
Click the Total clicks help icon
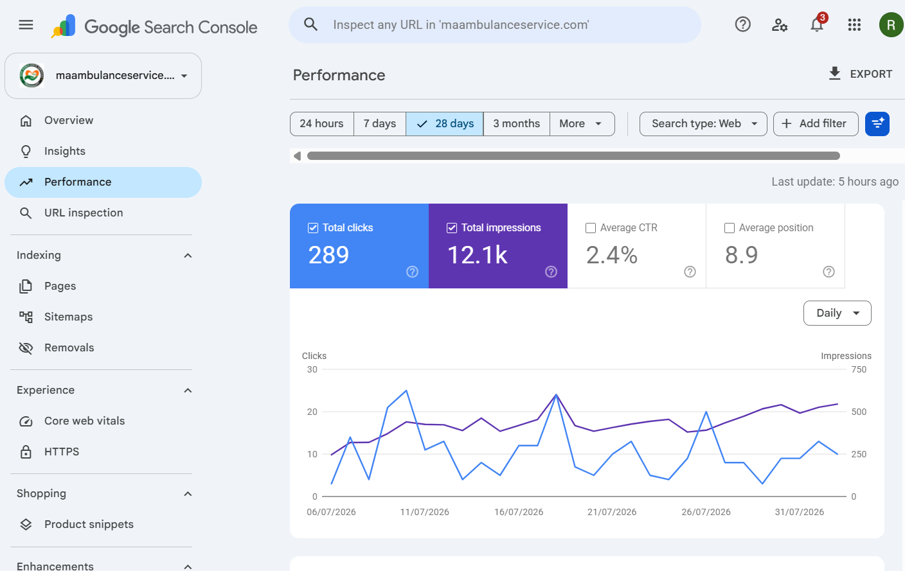pos(412,272)
